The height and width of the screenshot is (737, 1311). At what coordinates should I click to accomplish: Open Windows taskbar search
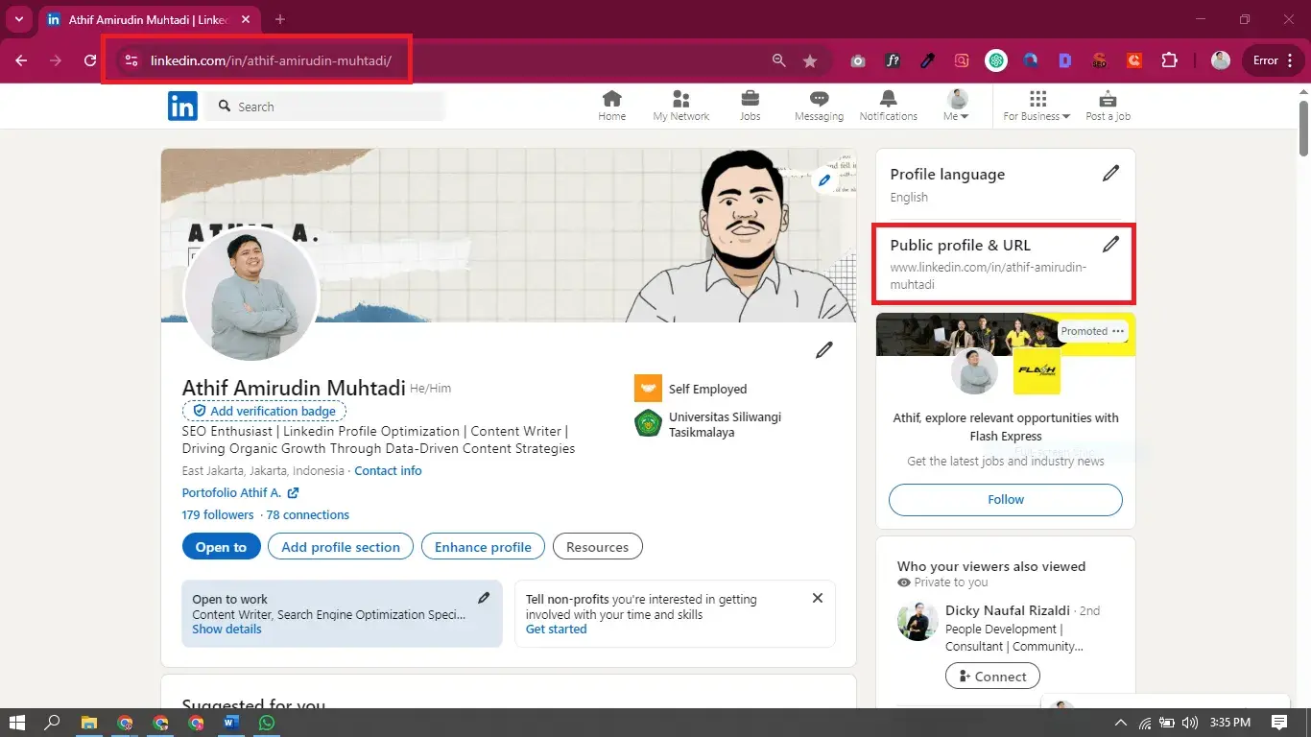point(54,723)
